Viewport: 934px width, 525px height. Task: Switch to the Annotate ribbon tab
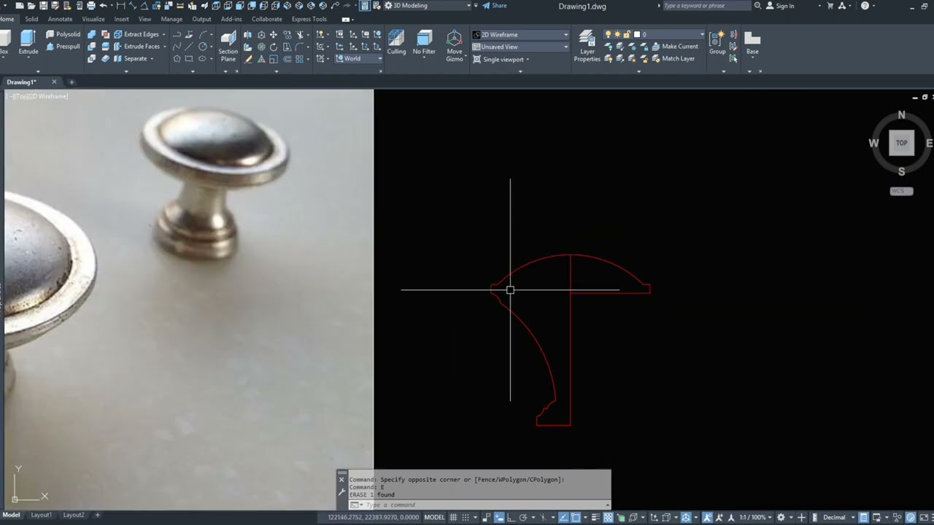click(x=60, y=19)
